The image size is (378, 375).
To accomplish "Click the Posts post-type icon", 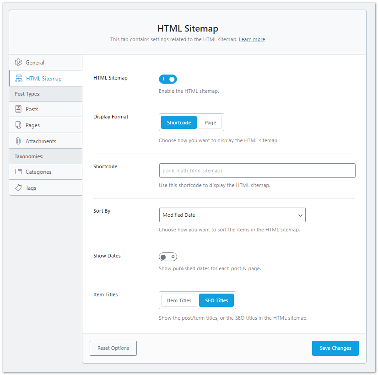I will tap(19, 109).
